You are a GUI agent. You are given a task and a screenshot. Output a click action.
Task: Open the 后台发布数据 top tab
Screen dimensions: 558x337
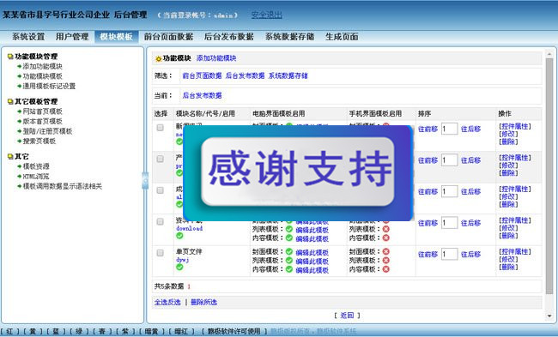coord(229,37)
